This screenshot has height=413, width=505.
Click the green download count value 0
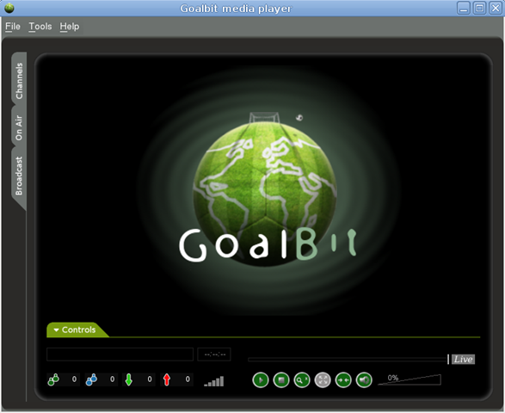[150, 379]
